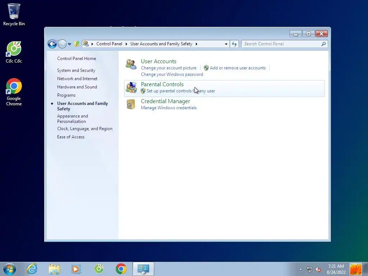Minimize the Control Panel window
Image resolution: width=368 pixels, height=276 pixels.
click(x=295, y=34)
